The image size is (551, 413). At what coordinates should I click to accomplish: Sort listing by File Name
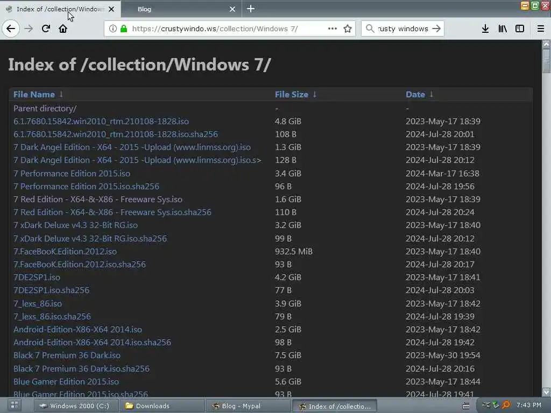pos(34,95)
